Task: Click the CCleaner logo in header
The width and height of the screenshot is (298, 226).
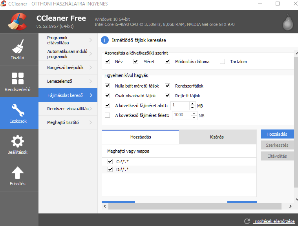Action: point(17,22)
